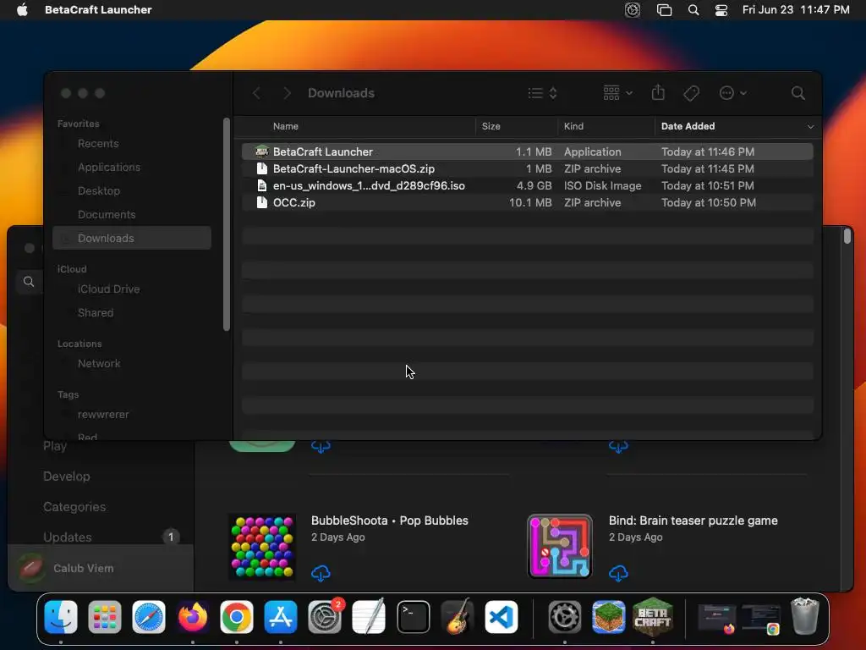Screen dimensions: 866x650
Task: Click the OCC.zip file icon
Action: click(262, 203)
